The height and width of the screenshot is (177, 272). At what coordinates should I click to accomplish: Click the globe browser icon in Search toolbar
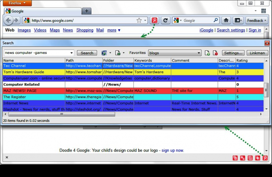(104, 53)
